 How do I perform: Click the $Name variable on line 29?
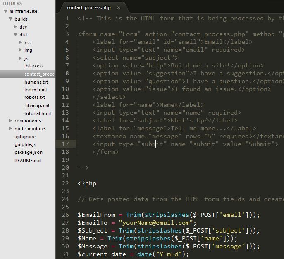click(87, 238)
